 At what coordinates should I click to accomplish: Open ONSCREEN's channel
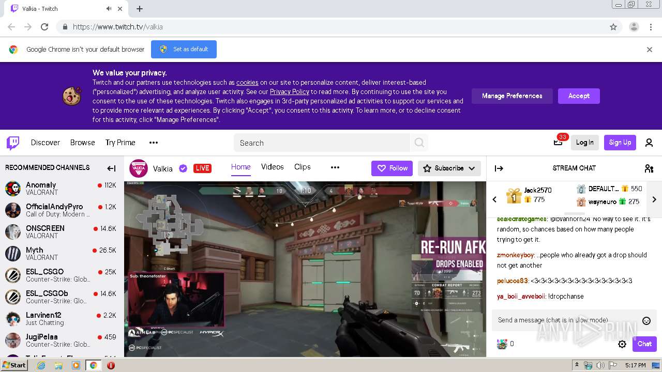click(62, 232)
